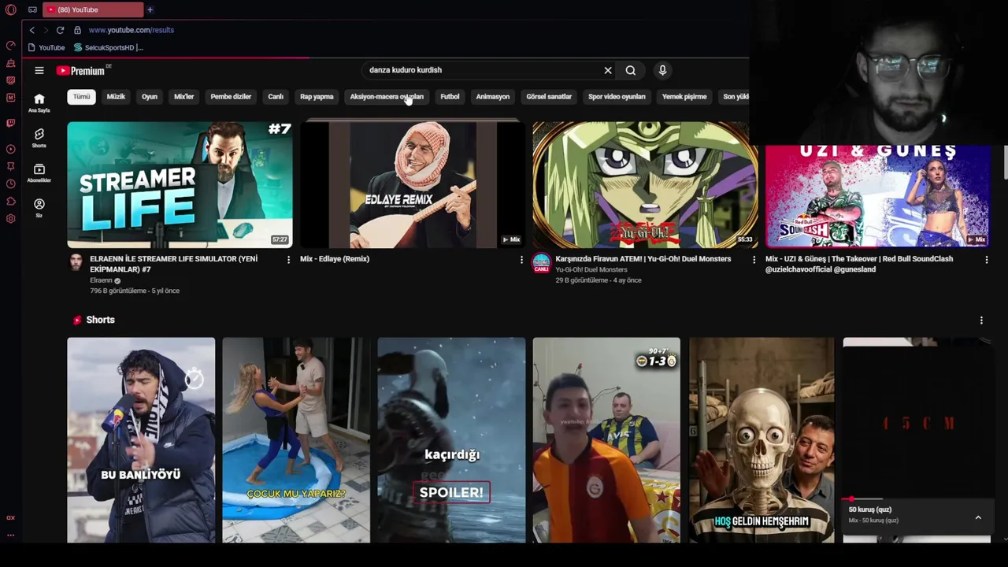The height and width of the screenshot is (567, 1008).
Task: Open the HOŞ GELDİN HEMŞEHRİM Short
Action: click(x=762, y=439)
